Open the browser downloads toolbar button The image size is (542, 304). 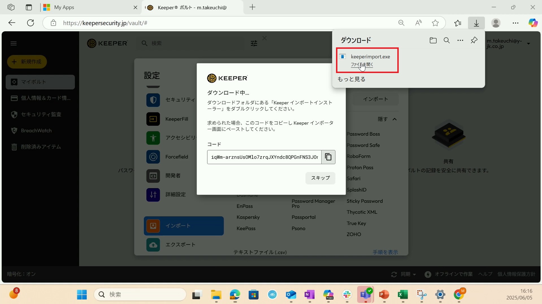pyautogui.click(x=476, y=23)
